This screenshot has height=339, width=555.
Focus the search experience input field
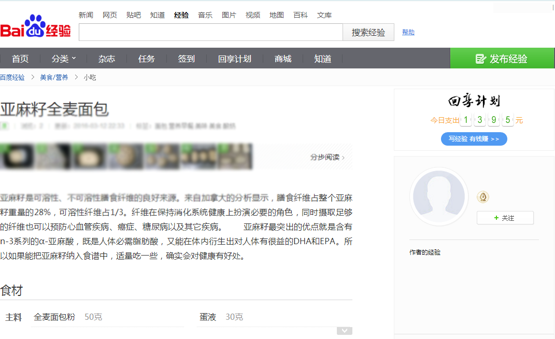(210, 32)
